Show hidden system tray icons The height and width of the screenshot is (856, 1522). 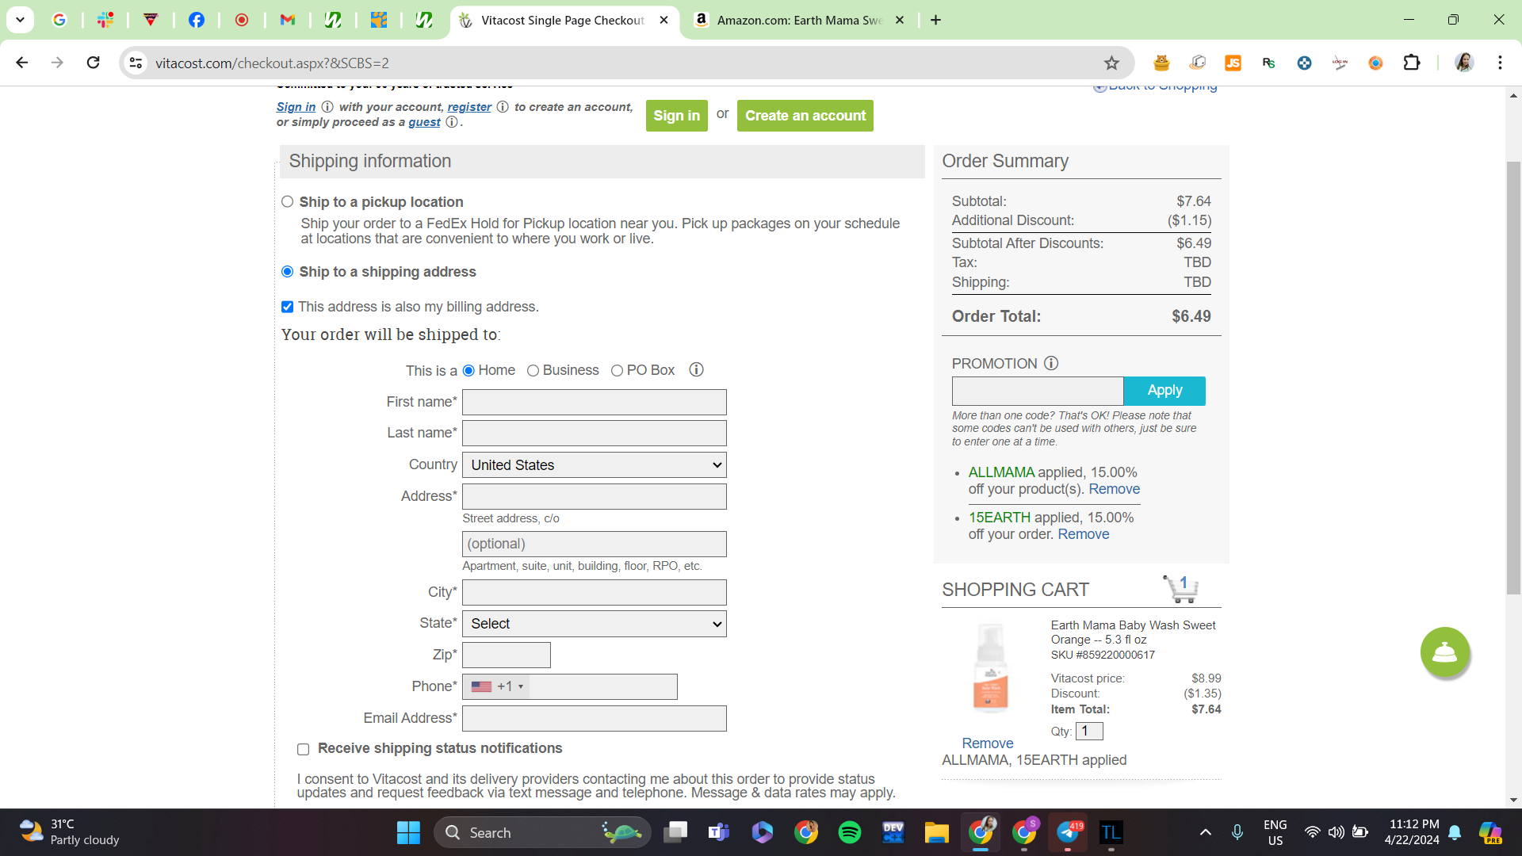[1206, 833]
